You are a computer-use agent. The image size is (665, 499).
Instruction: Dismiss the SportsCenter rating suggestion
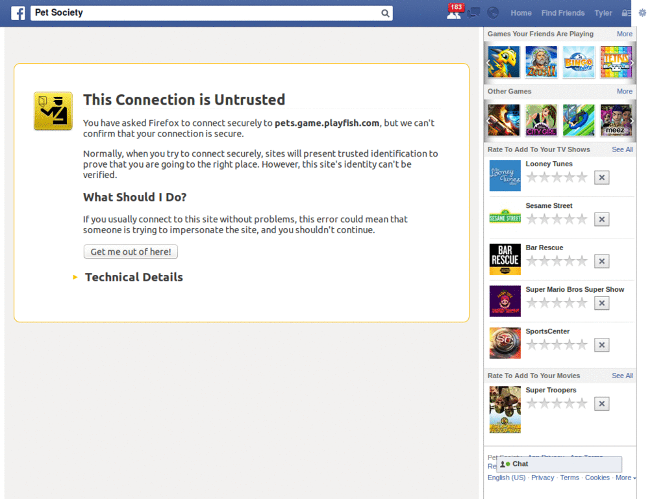pyautogui.click(x=601, y=345)
